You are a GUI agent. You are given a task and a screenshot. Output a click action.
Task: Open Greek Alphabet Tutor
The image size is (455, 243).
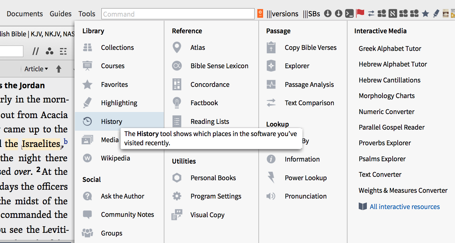390,49
